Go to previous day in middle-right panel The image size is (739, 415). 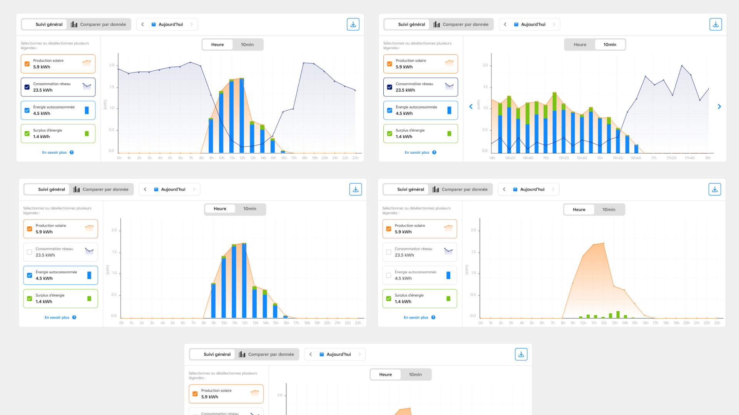pos(504,189)
